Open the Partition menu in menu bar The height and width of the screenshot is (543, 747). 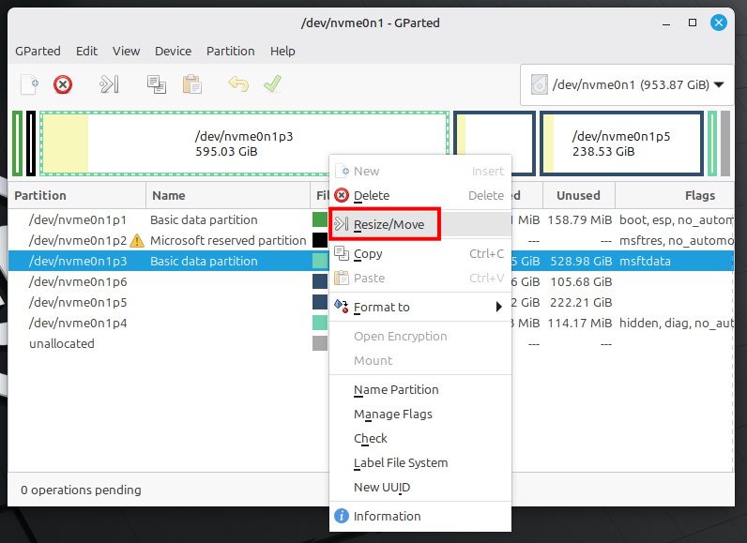tap(230, 51)
